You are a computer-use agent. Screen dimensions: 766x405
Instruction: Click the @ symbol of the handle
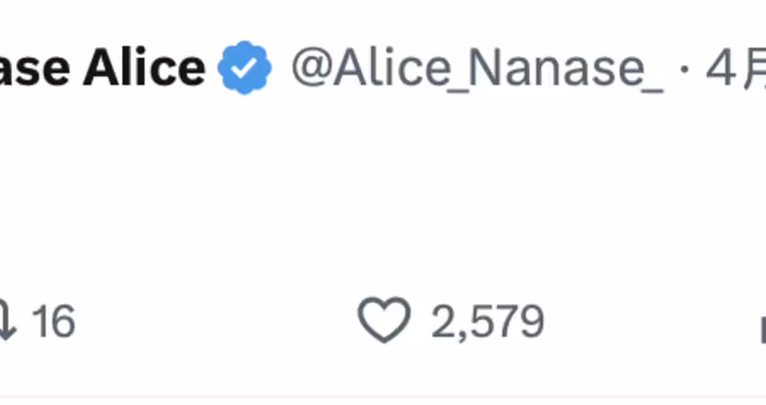pyautogui.click(x=311, y=70)
